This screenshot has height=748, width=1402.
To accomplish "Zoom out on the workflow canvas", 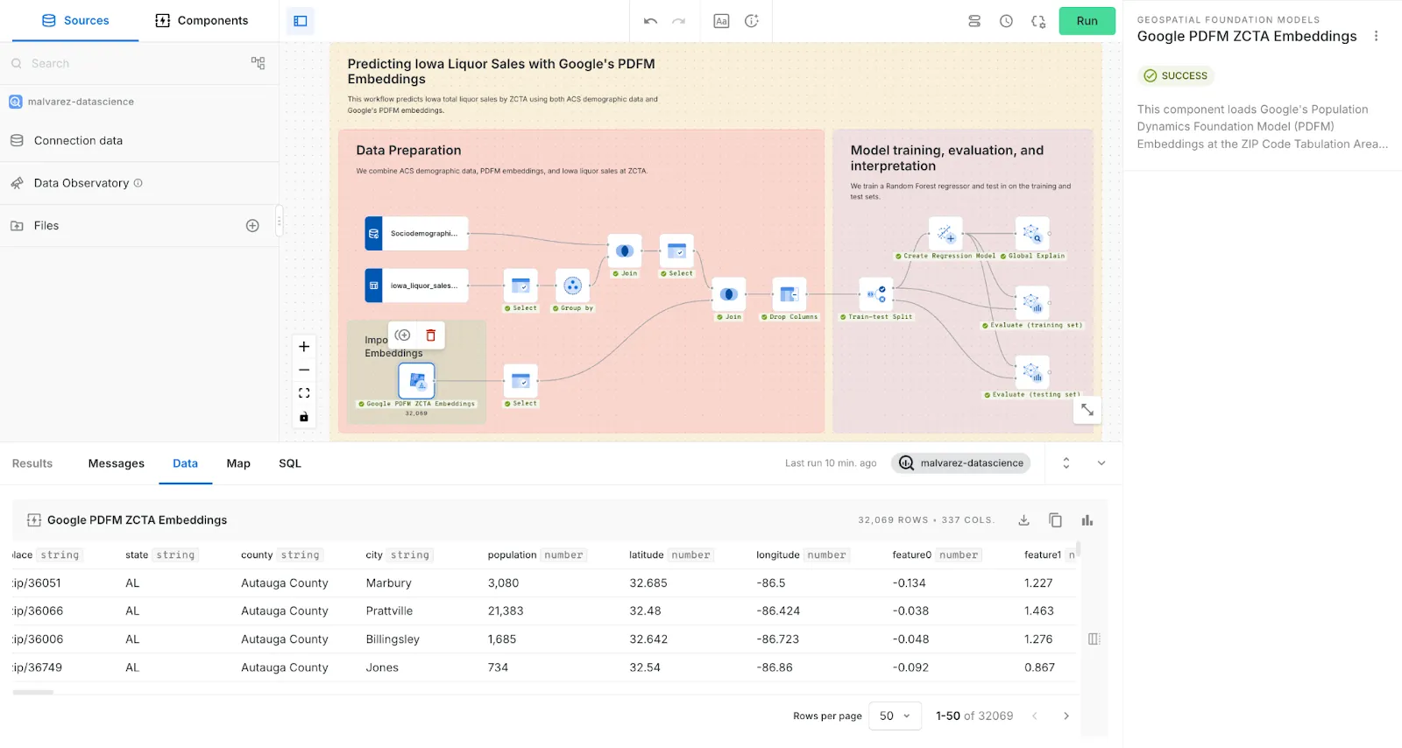I will (304, 370).
